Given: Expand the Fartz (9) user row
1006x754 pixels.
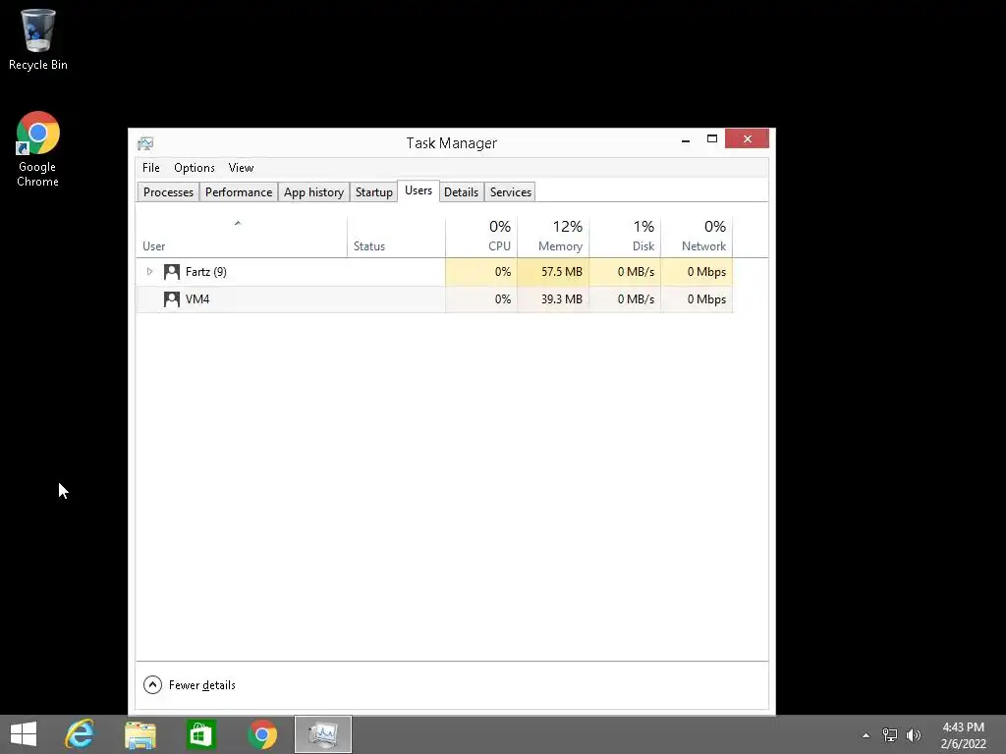Looking at the screenshot, I should coord(149,272).
